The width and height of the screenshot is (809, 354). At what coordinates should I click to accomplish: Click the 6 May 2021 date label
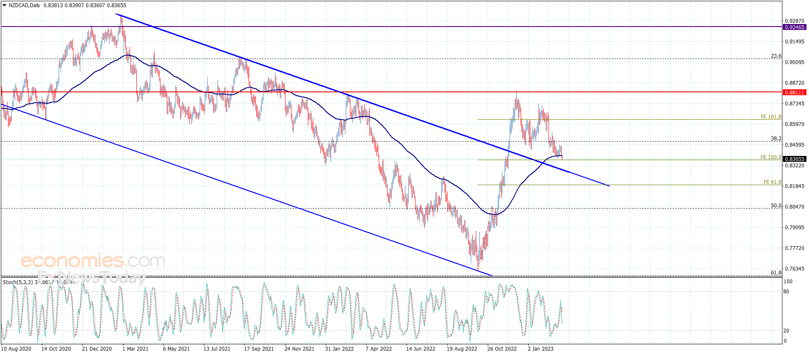tap(176, 349)
